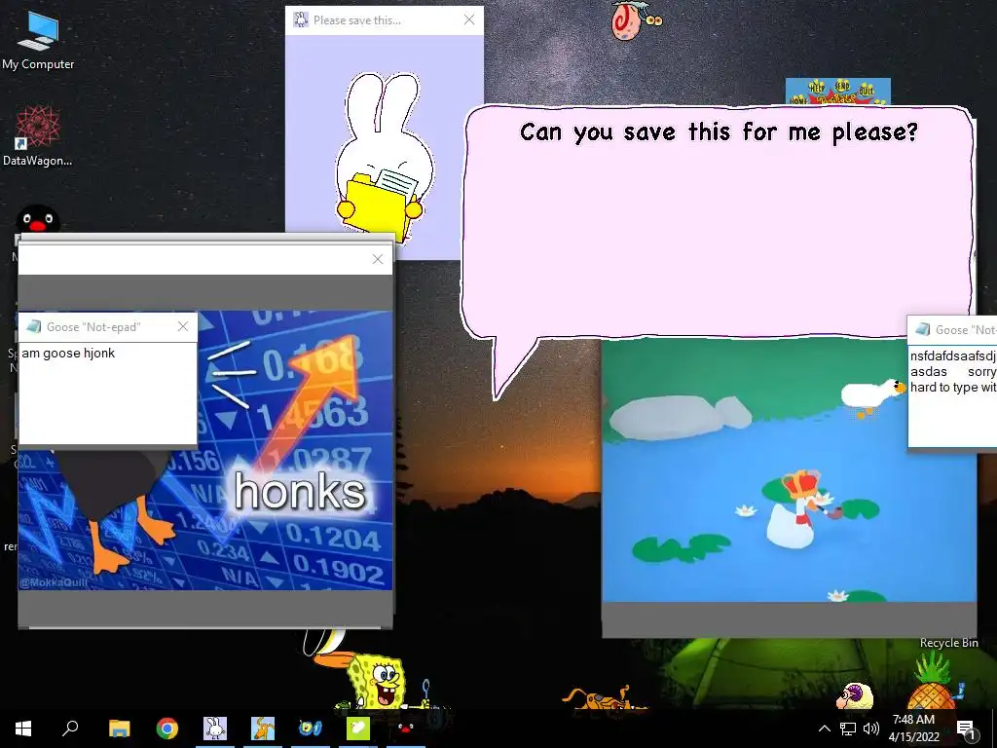Open taskbar search magnifier

(x=70, y=729)
